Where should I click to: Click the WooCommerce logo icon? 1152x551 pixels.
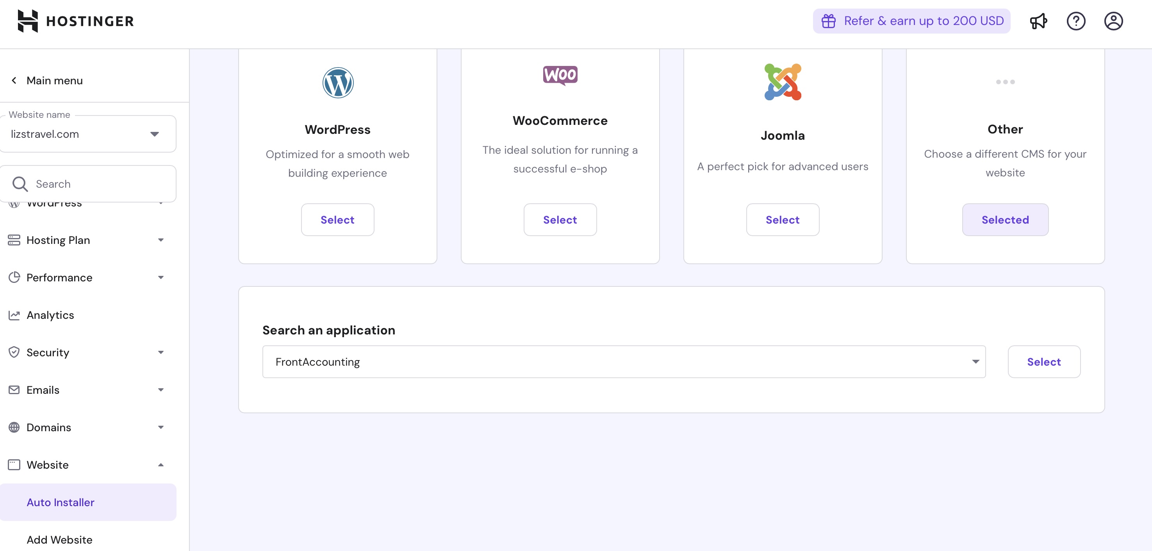(x=560, y=75)
